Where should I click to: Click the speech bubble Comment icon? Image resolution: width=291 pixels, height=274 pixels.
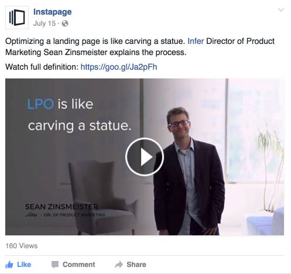55,265
